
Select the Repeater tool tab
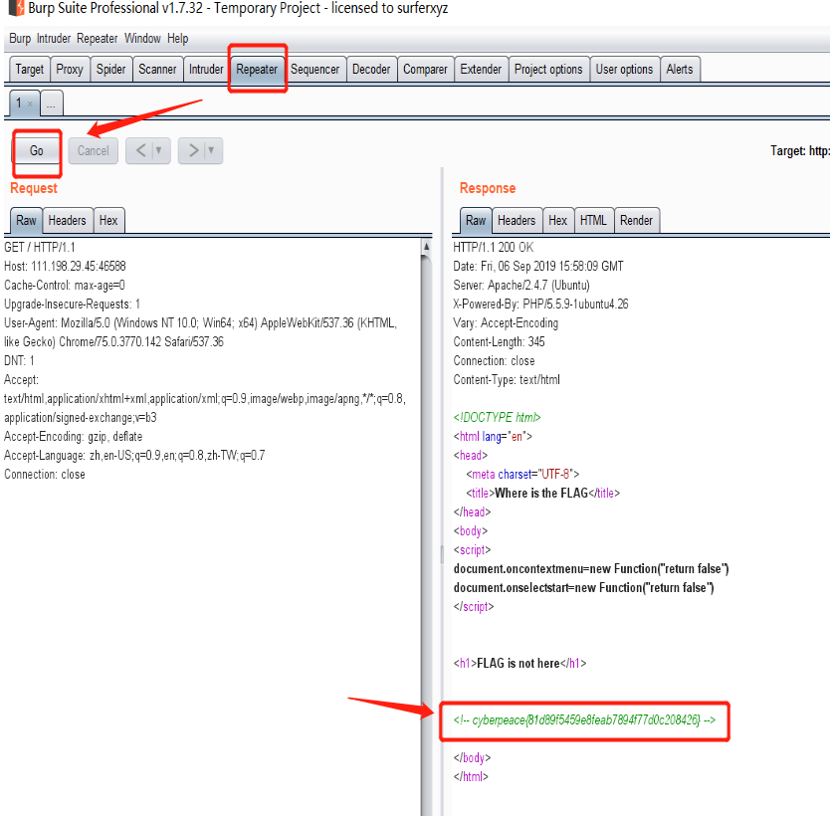257,70
